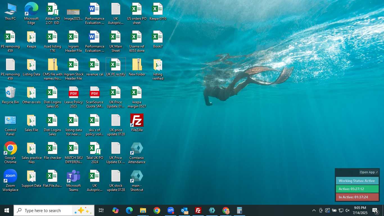Select 'listing verified' folder icon
Screen dimensions: 384x216
coord(158,69)
